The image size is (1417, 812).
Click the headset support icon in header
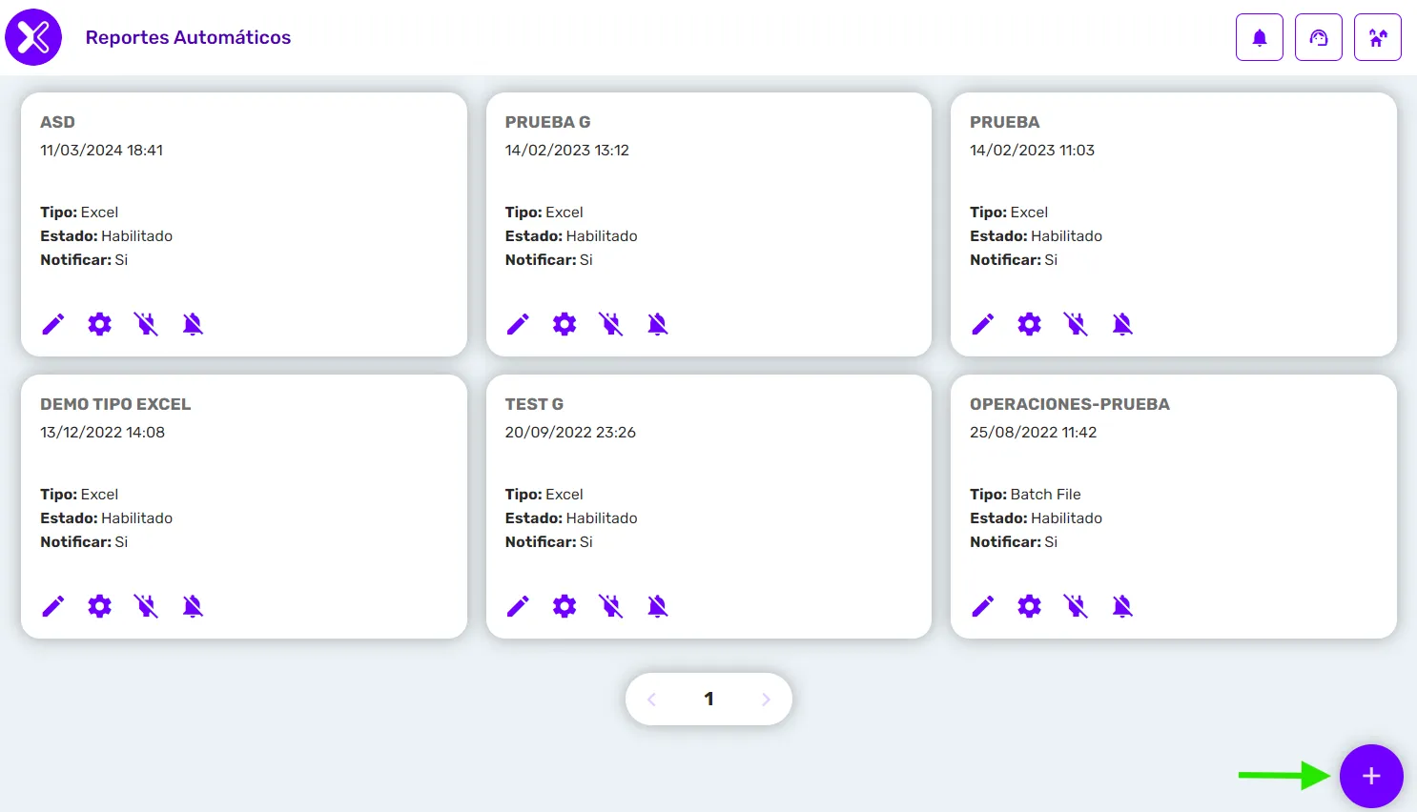1319,37
